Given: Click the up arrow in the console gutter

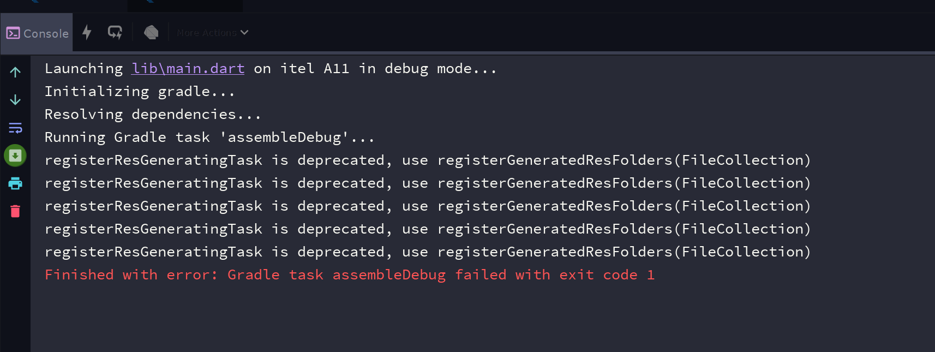Looking at the screenshot, I should click(x=15, y=71).
